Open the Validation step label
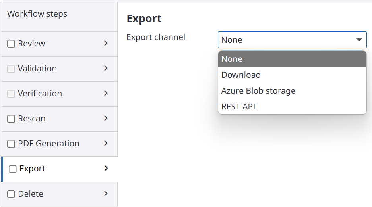Screen dimensions: 372x207 37,69
